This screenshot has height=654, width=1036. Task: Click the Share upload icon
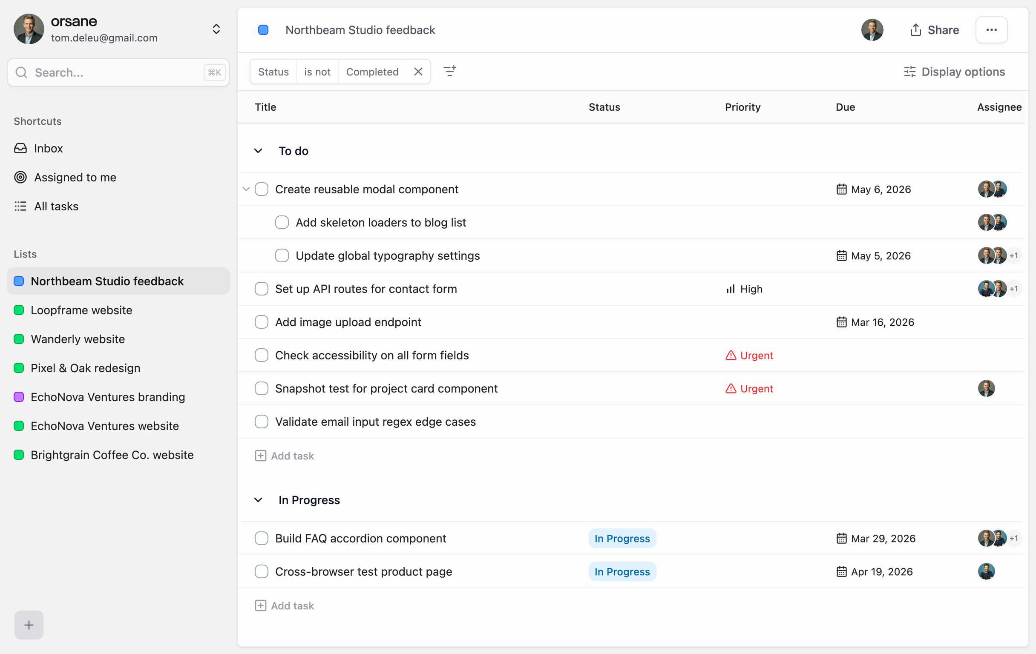point(915,30)
